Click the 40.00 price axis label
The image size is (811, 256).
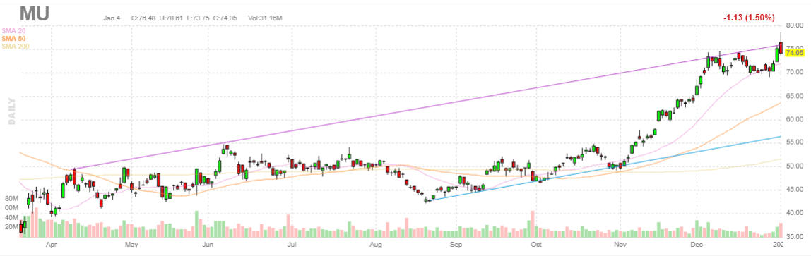(795, 213)
